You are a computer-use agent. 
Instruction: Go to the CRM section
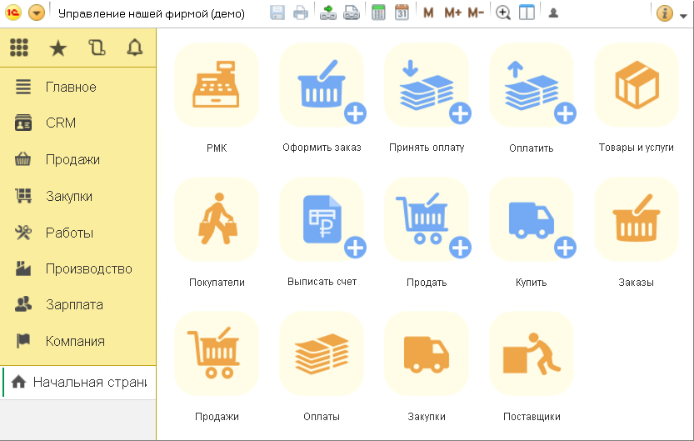coord(60,123)
